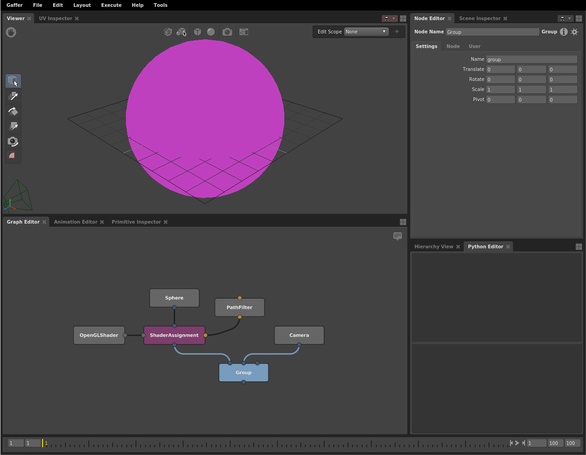Open the node gear settings icon
The image size is (586, 455).
575,32
